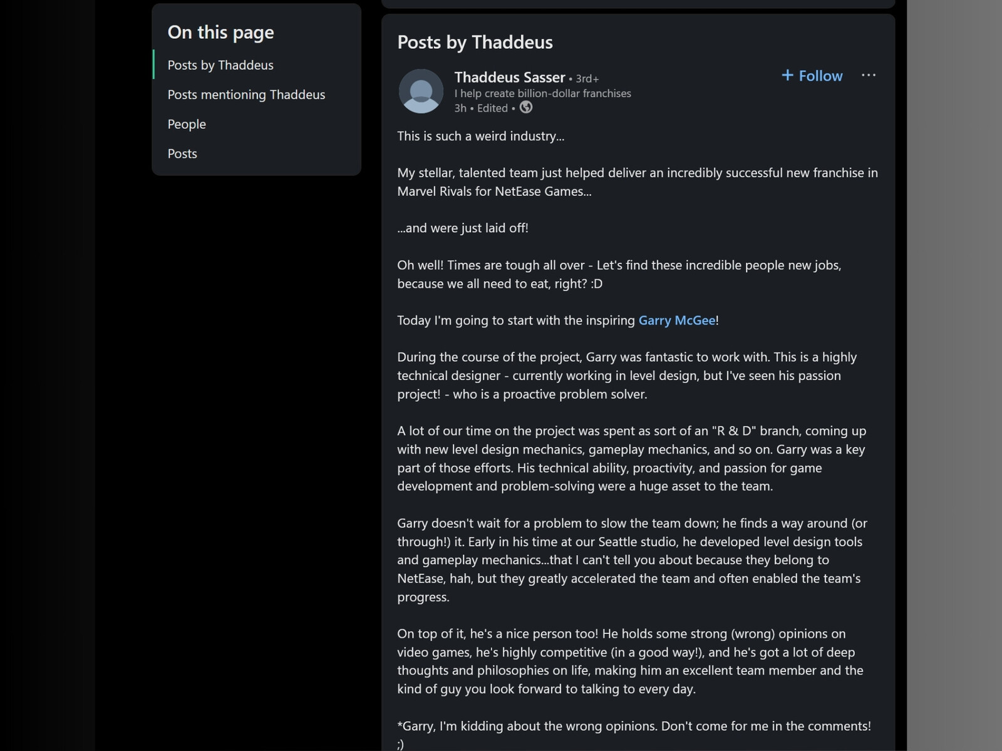Jump to Posts mentioning Thaddeus section
Screen dimensions: 1002x751
coord(246,95)
